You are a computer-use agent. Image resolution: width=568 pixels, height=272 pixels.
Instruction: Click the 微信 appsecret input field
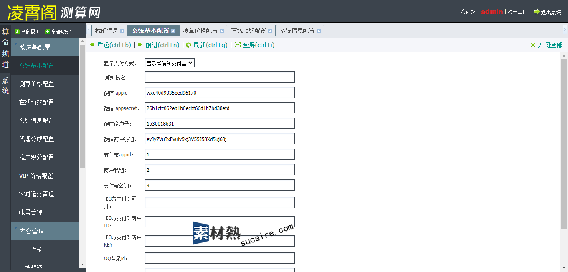[220, 108]
